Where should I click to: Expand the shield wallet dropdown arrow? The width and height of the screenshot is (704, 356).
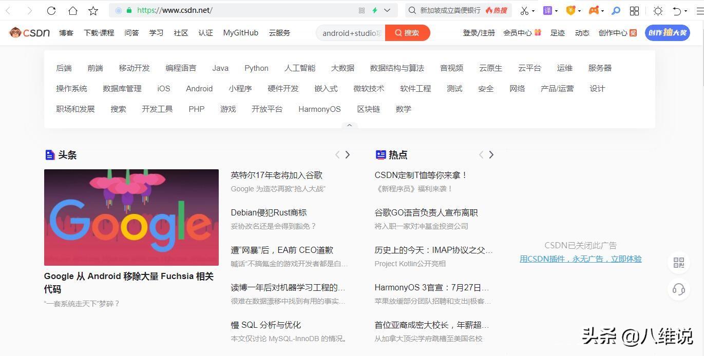click(579, 11)
